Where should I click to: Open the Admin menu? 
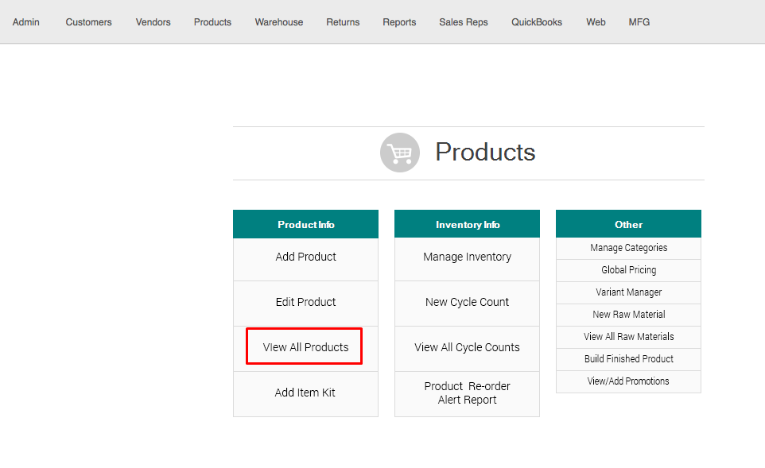pyautogui.click(x=26, y=22)
